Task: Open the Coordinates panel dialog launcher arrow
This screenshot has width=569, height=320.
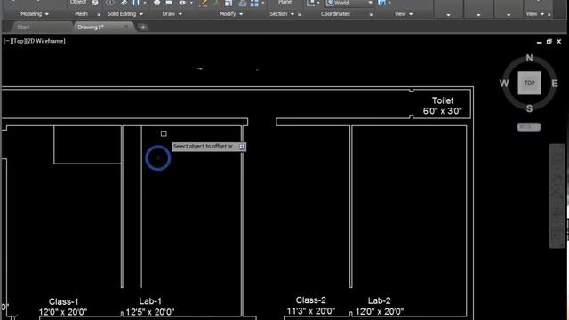Action: coord(371,14)
